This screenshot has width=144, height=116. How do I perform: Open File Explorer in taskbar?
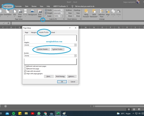click(x=26, y=113)
